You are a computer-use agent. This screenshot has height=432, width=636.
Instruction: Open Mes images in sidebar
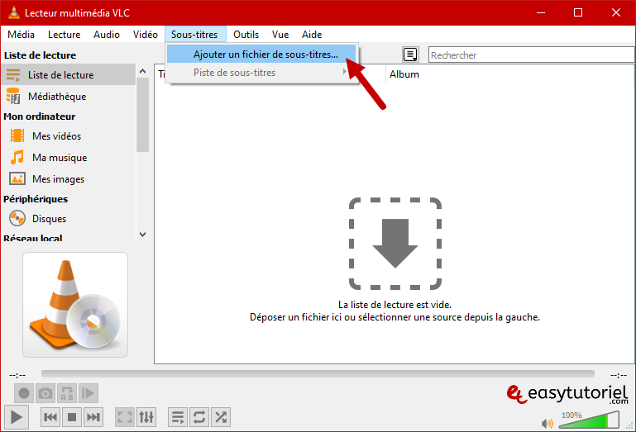coord(68,178)
